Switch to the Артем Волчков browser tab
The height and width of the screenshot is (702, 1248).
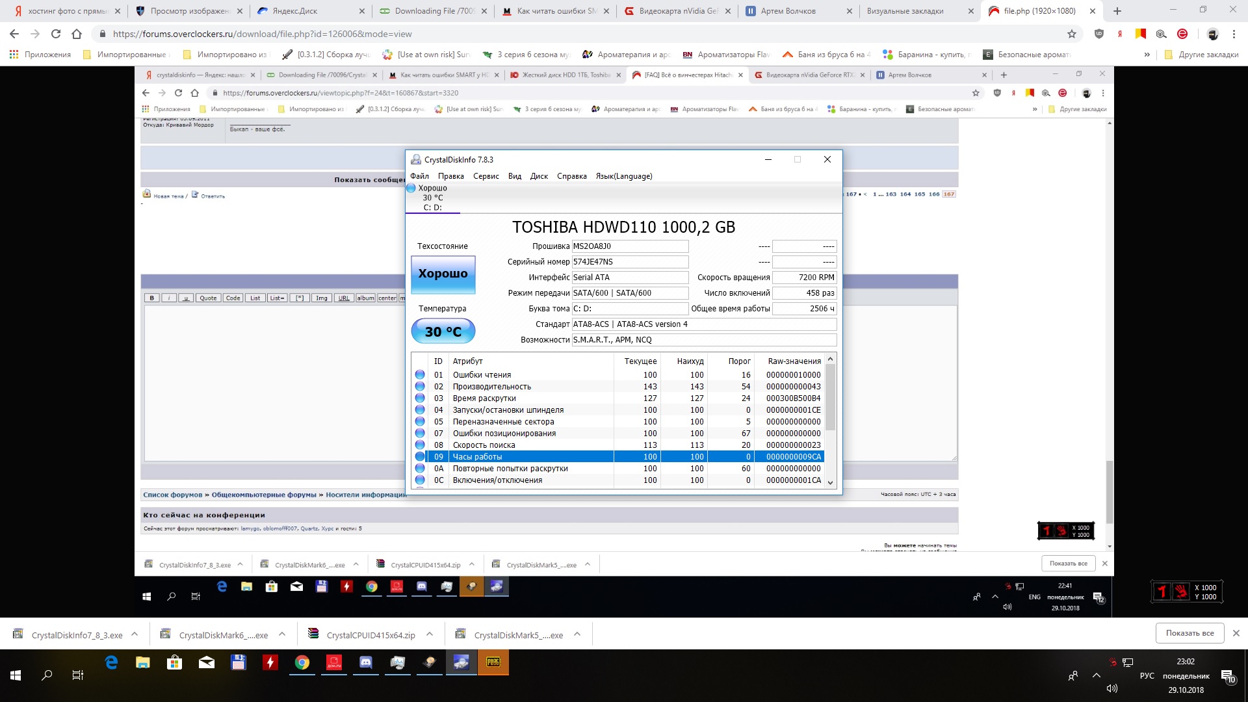click(x=788, y=11)
